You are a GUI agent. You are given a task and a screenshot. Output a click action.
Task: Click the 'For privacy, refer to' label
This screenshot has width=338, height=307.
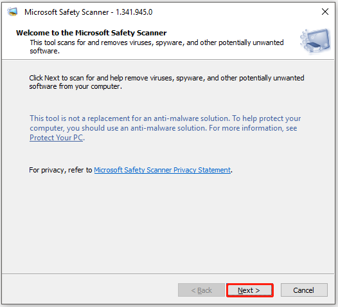[60, 170]
